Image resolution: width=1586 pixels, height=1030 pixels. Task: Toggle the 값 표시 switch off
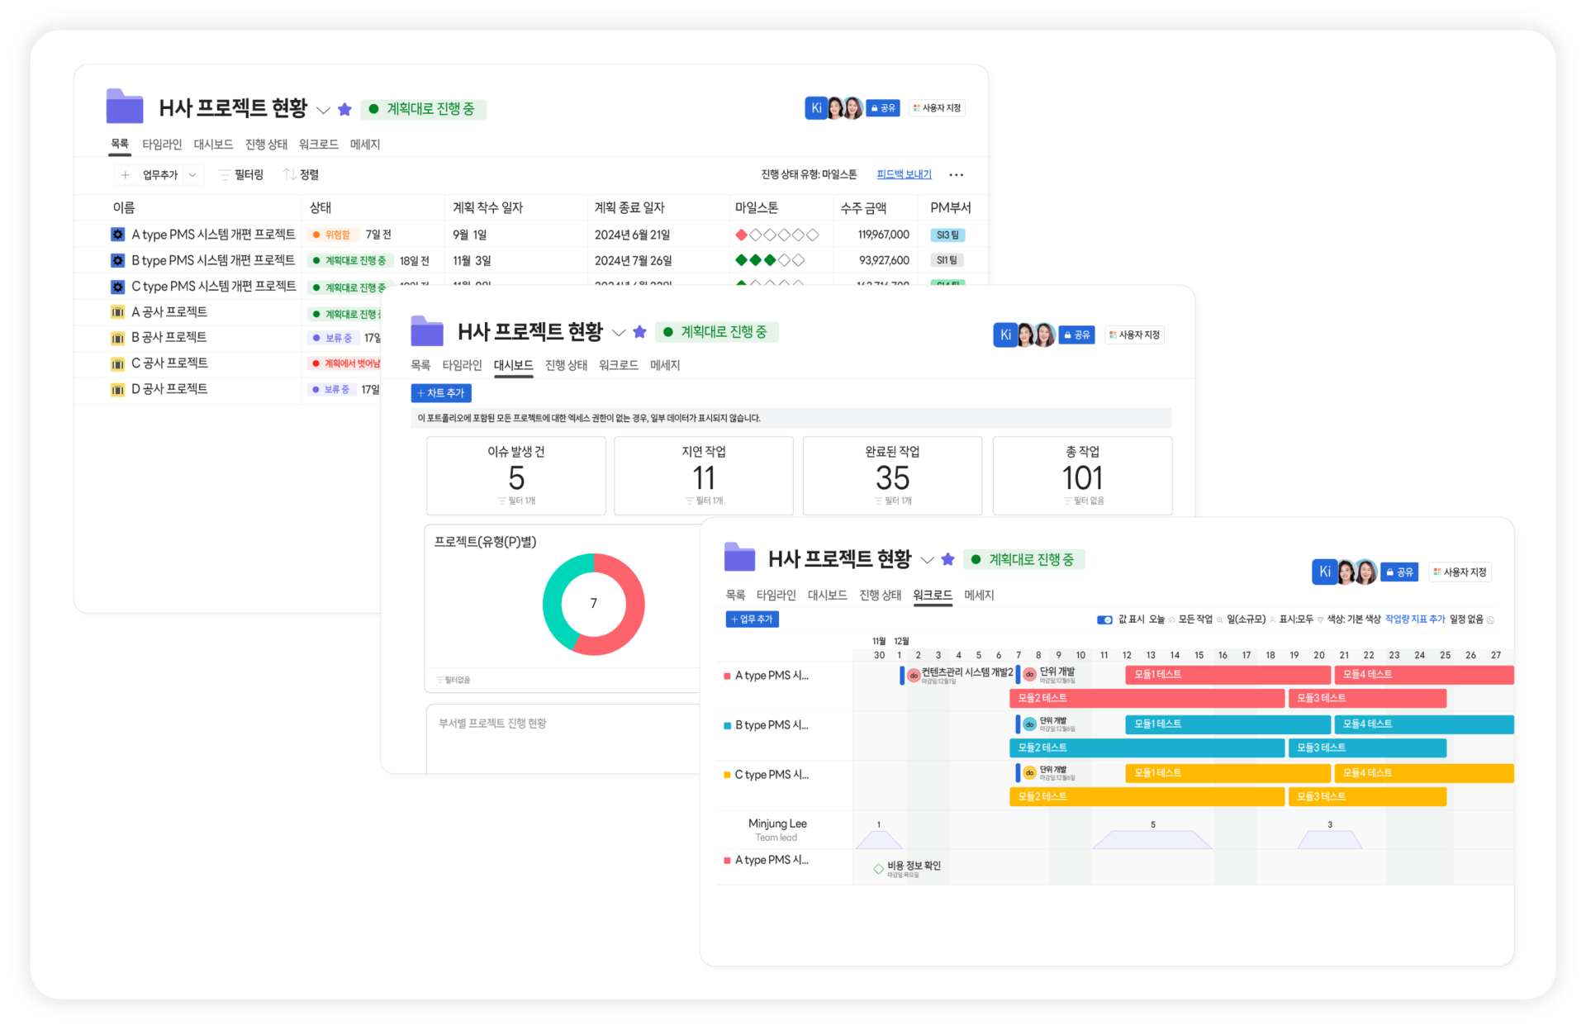(x=1104, y=619)
